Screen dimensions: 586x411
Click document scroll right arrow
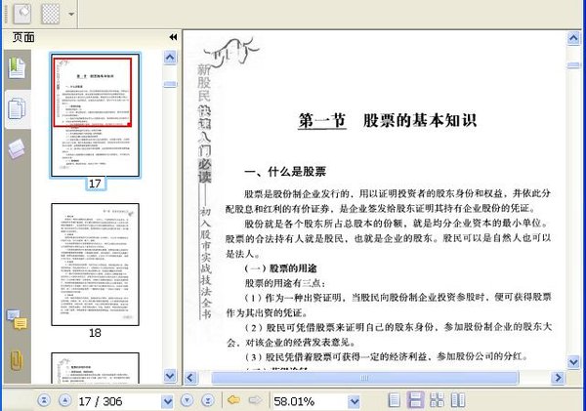click(558, 378)
